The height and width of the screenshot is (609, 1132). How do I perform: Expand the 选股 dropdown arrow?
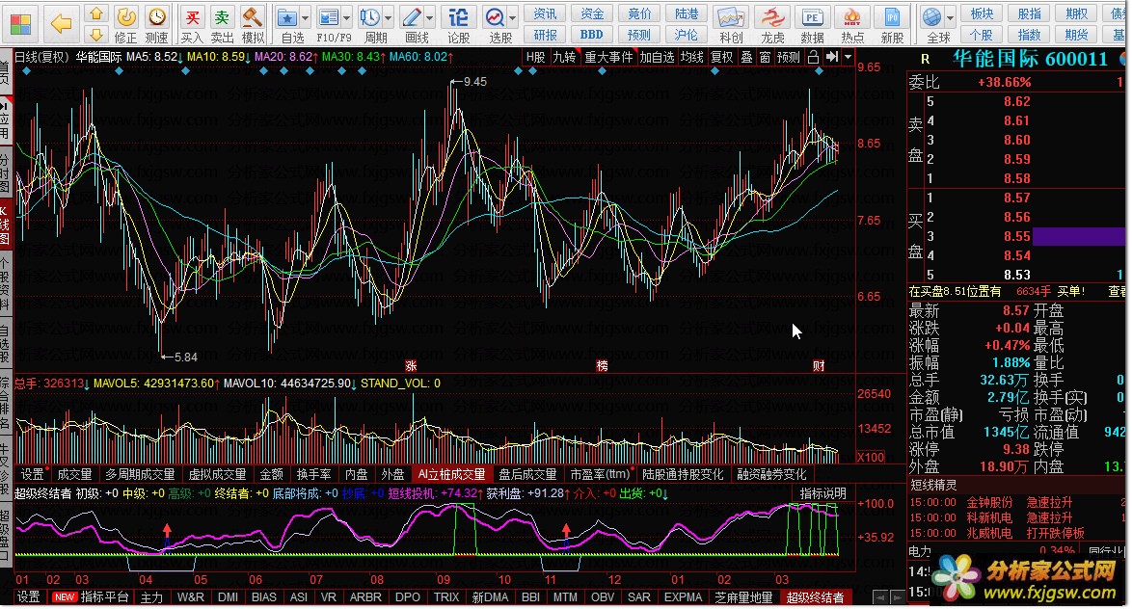(x=513, y=17)
